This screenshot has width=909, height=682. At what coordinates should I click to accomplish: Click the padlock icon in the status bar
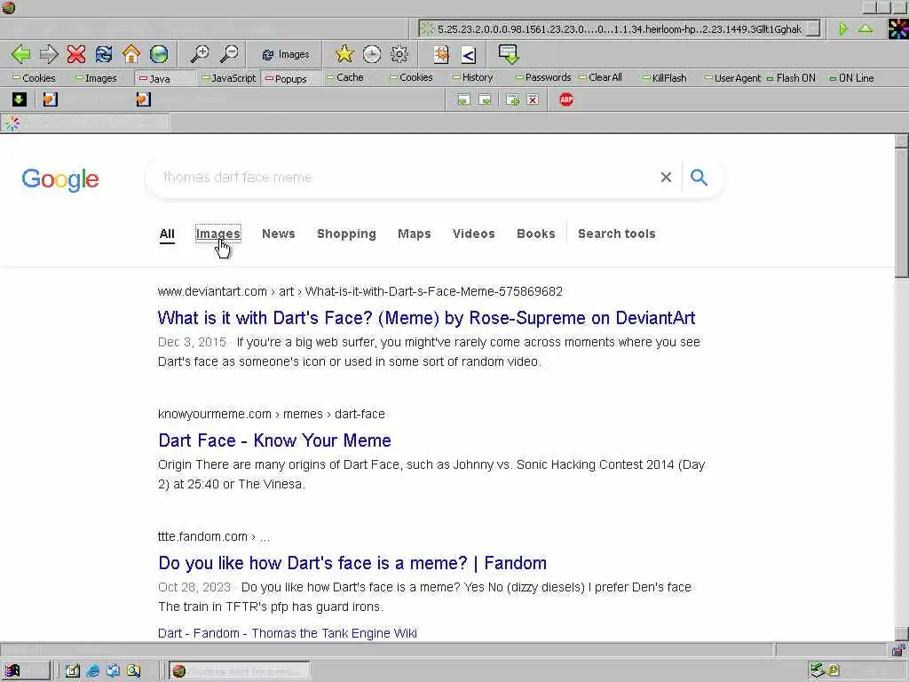898,649
